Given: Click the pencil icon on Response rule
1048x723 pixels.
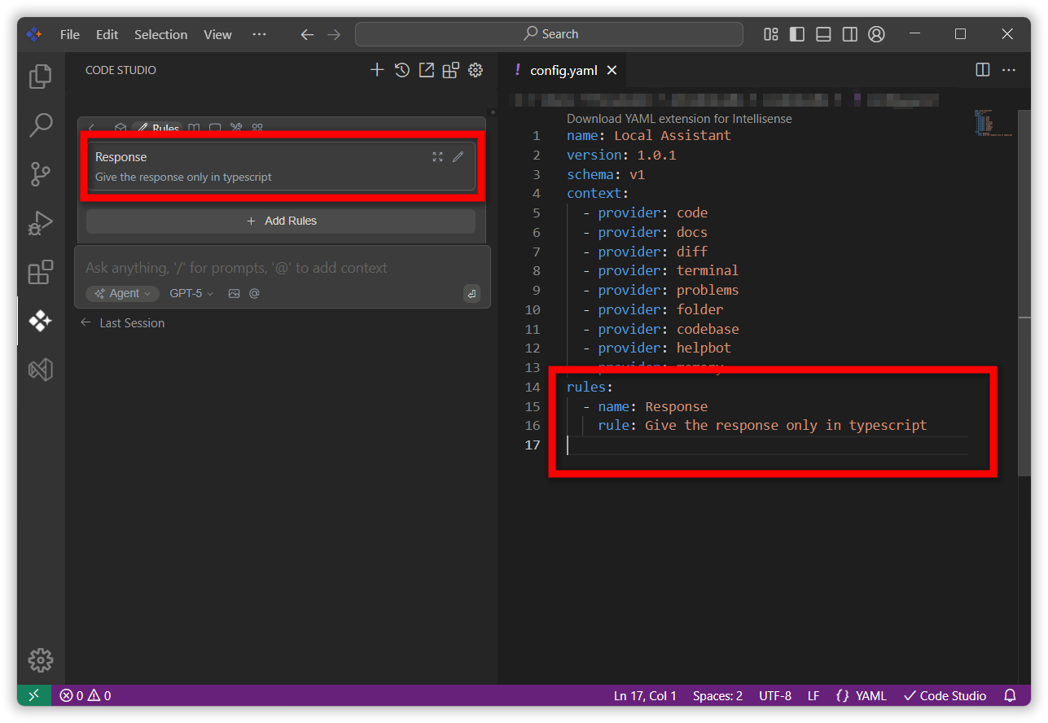Looking at the screenshot, I should 458,157.
